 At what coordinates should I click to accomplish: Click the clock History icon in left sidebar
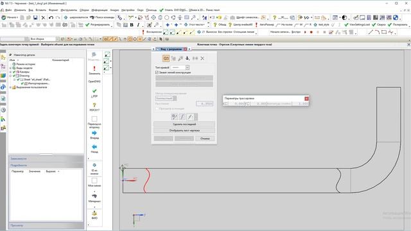click(3, 110)
